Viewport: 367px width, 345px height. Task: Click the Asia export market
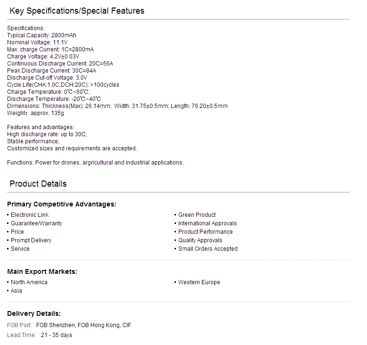tap(16, 291)
